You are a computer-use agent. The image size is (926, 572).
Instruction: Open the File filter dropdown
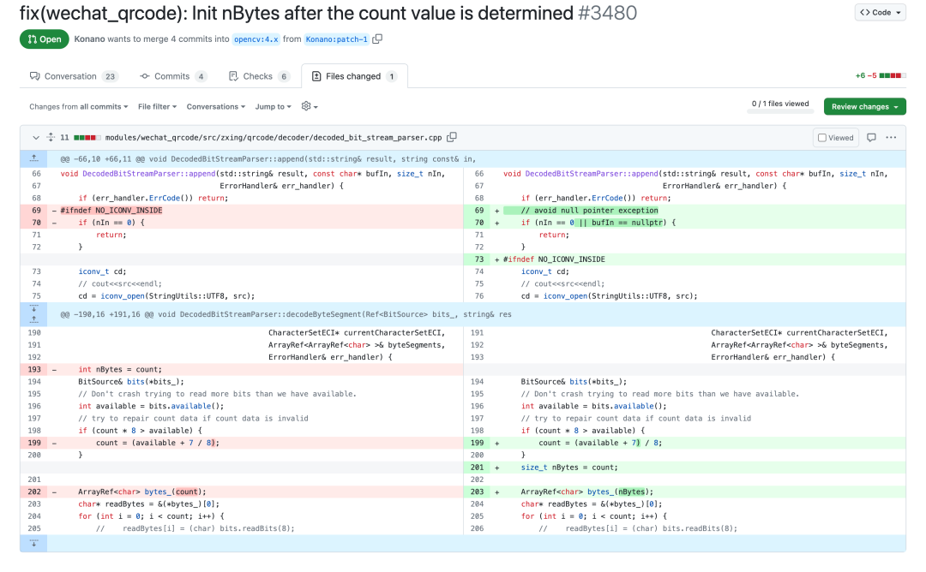click(157, 107)
